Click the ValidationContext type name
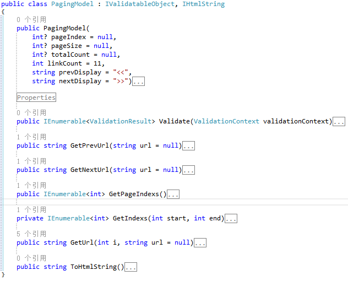 [227, 121]
